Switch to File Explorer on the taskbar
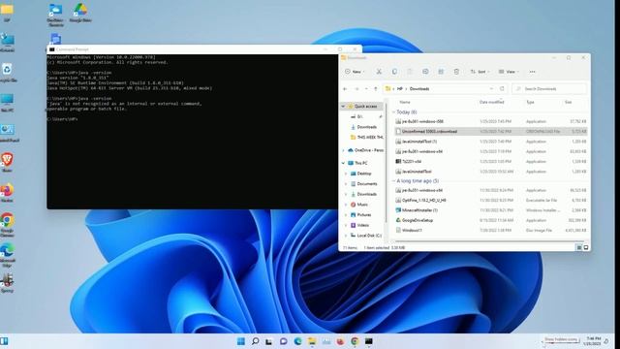 point(312,341)
